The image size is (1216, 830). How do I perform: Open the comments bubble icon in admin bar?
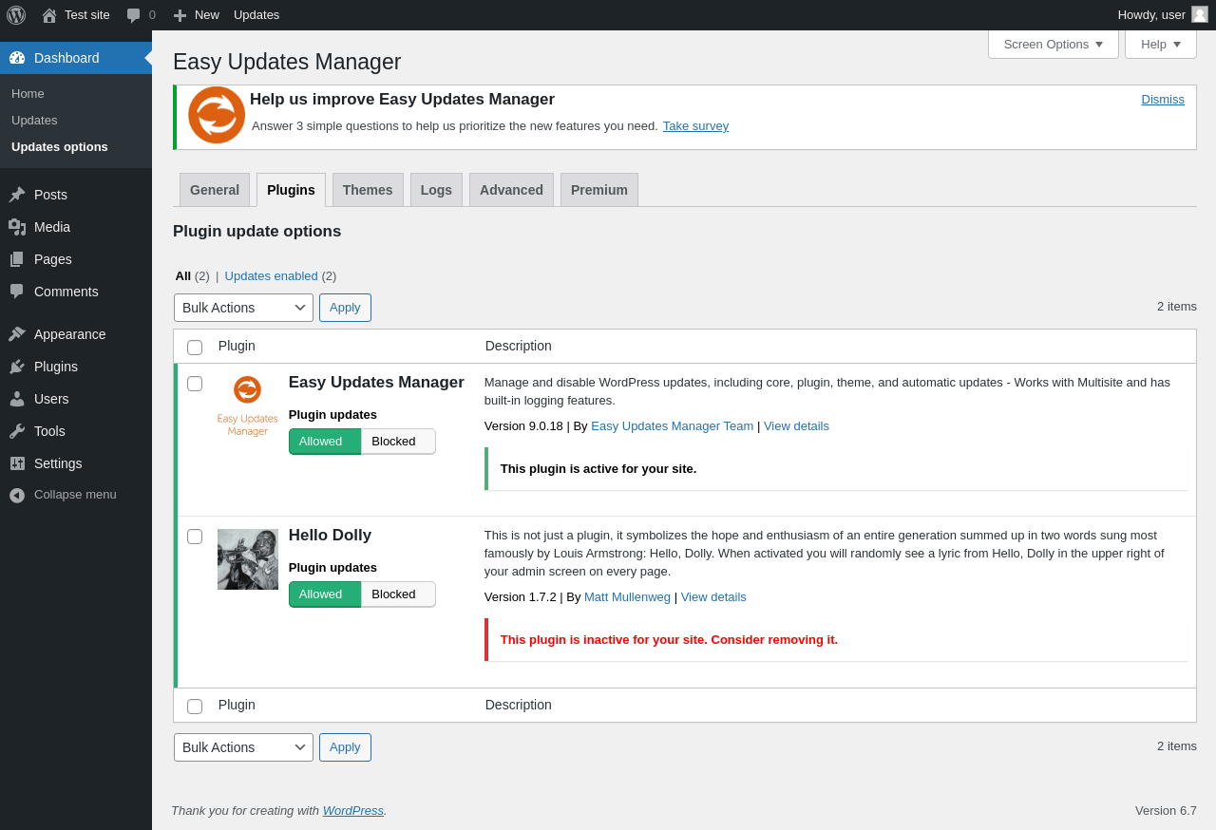click(134, 15)
